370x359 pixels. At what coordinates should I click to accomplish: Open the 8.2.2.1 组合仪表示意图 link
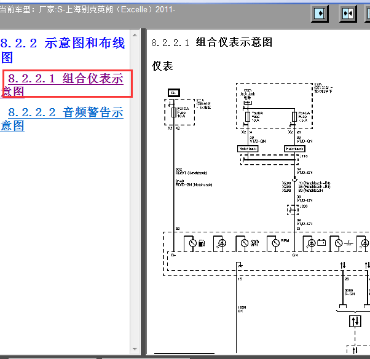[x=63, y=85]
